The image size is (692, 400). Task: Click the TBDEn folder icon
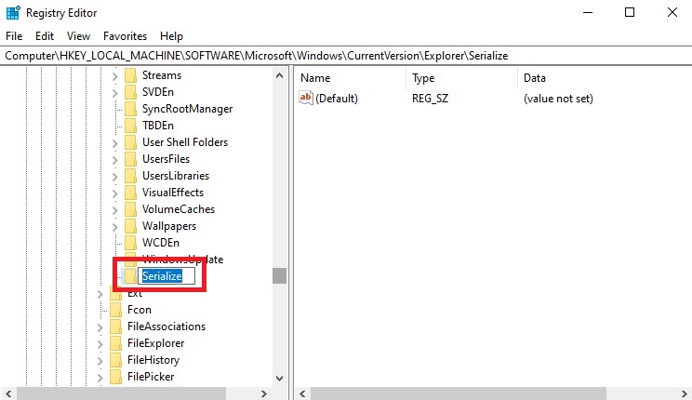click(130, 126)
